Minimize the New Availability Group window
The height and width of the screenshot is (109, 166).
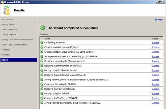tap(157, 2)
